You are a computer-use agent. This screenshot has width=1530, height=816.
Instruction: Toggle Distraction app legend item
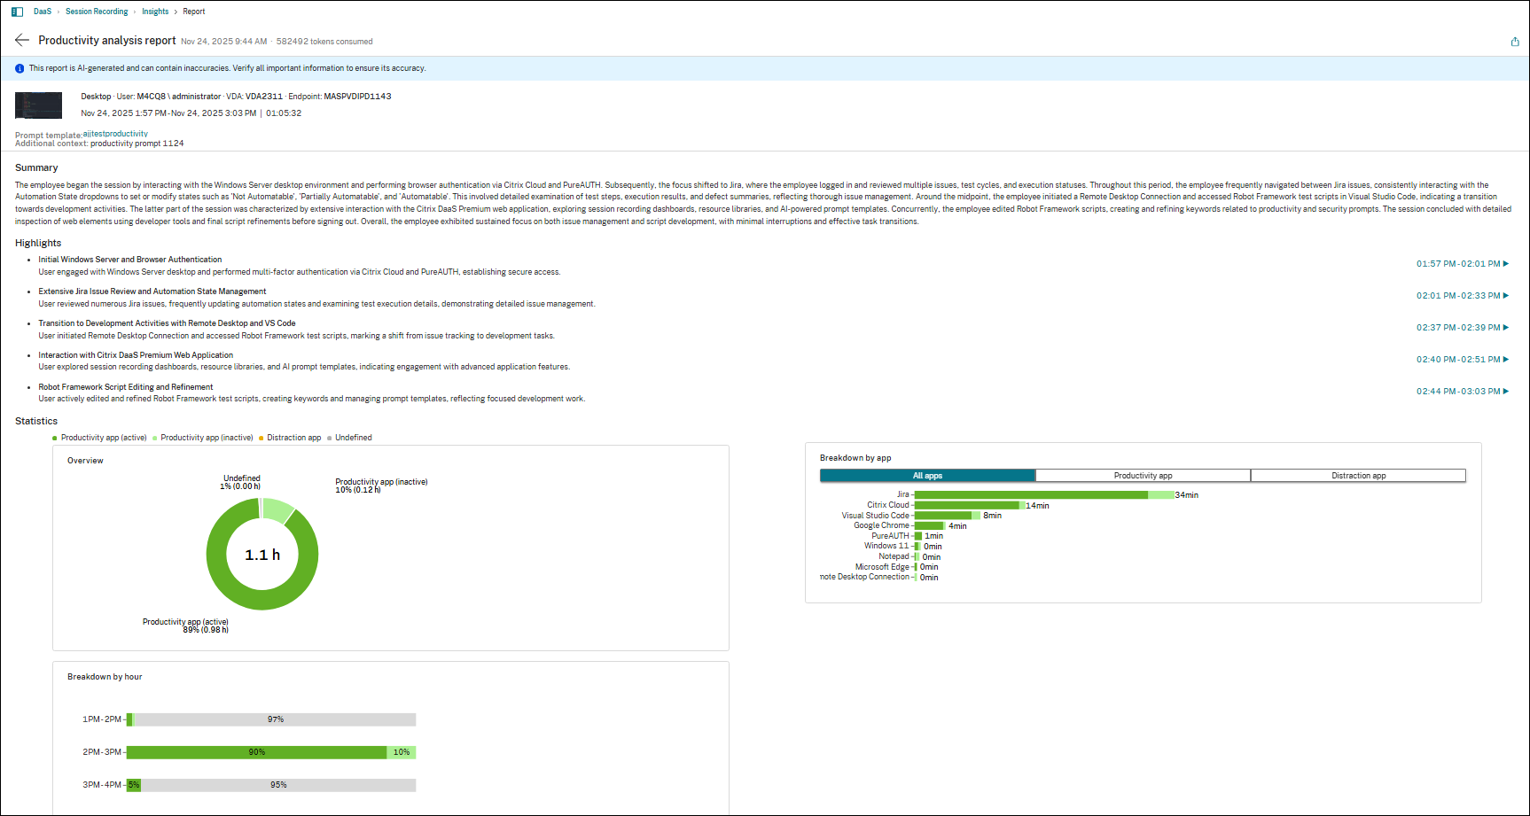pos(293,438)
